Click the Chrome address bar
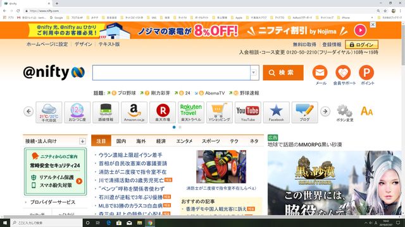405x227 pixels. point(199,11)
